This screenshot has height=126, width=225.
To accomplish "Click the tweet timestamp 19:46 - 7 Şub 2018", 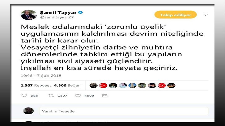I will tap(41, 76).
